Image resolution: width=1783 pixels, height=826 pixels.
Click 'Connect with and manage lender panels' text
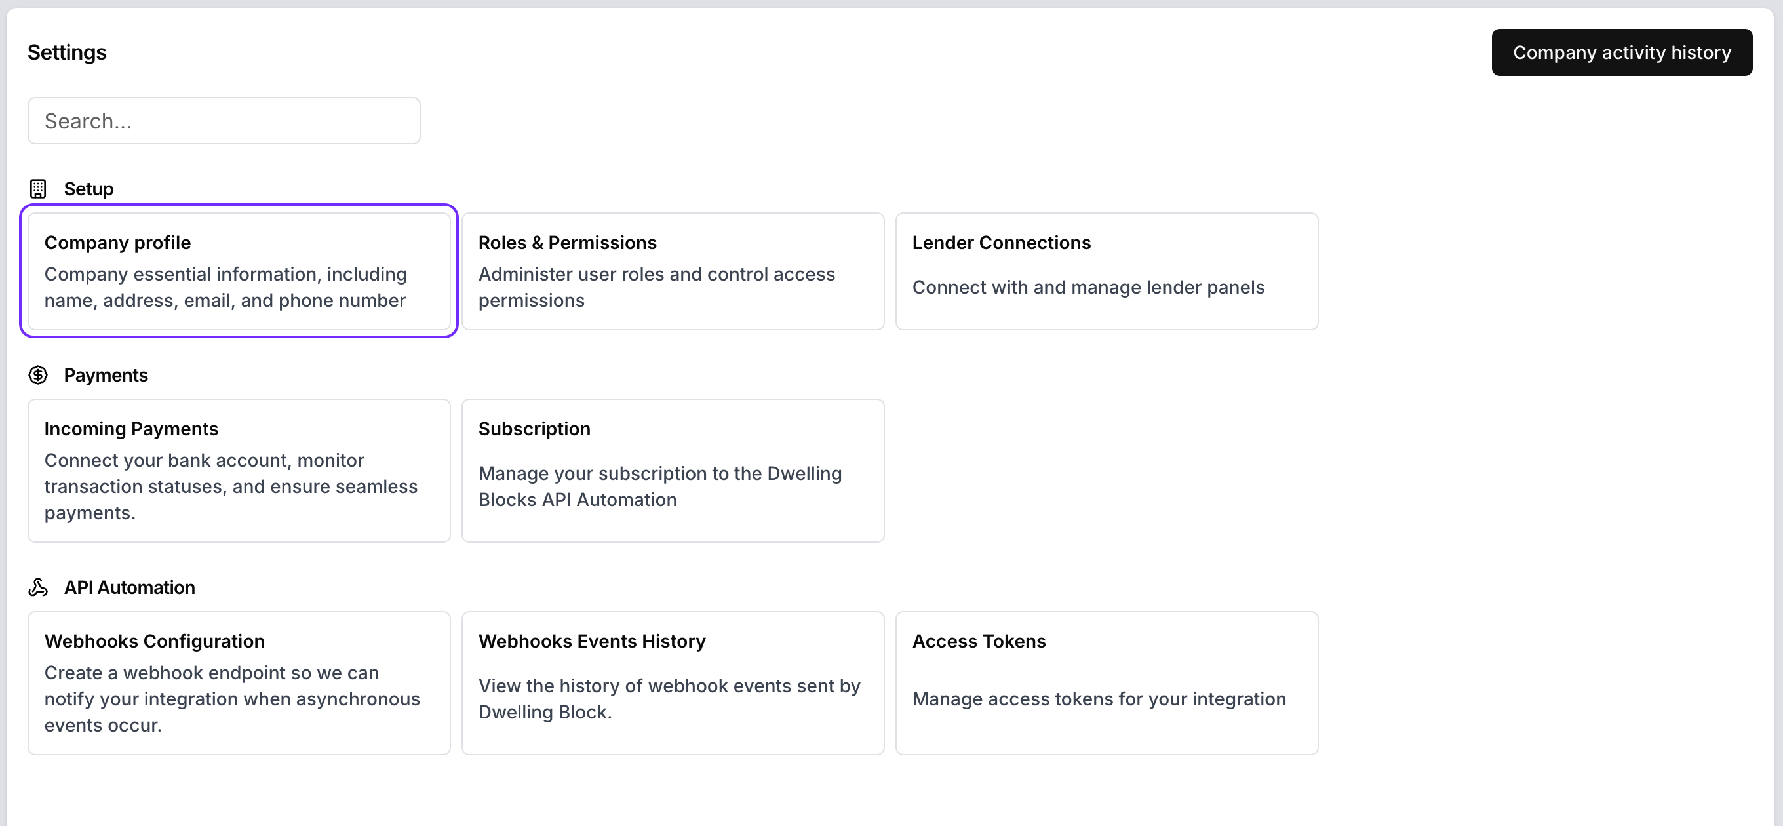(1087, 287)
